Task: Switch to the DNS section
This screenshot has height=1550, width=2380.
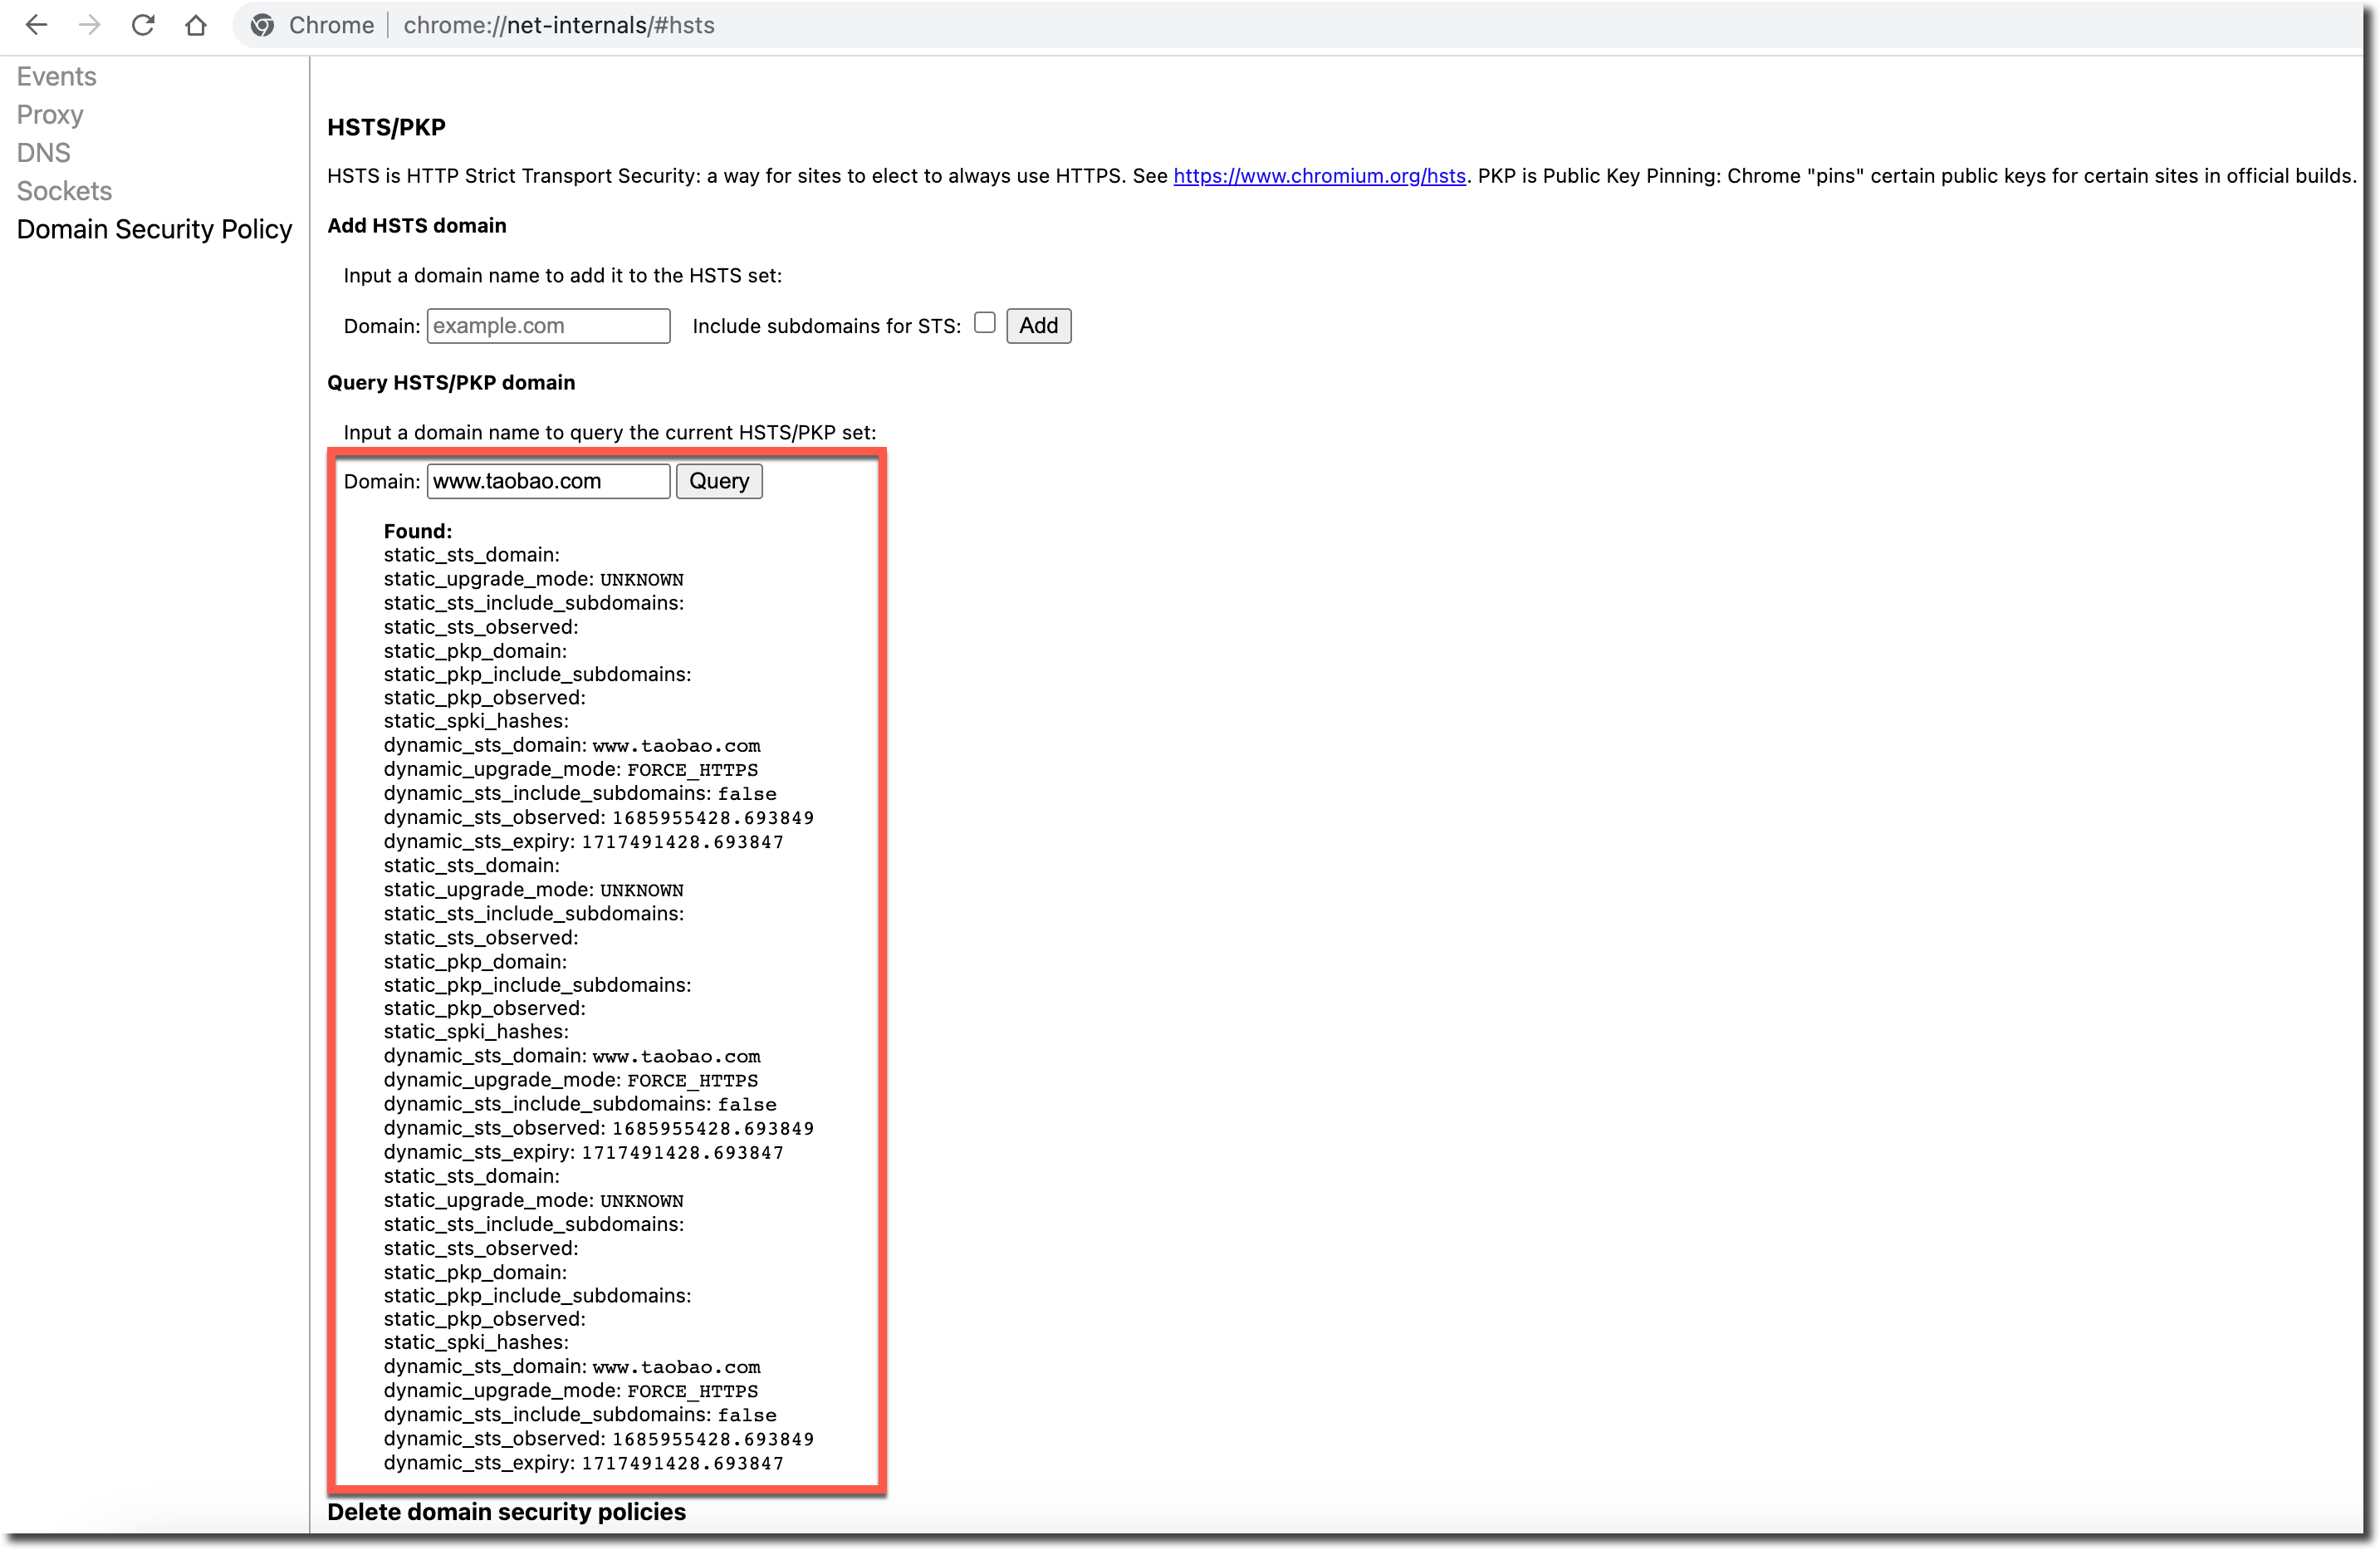Action: pyautogui.click(x=44, y=152)
